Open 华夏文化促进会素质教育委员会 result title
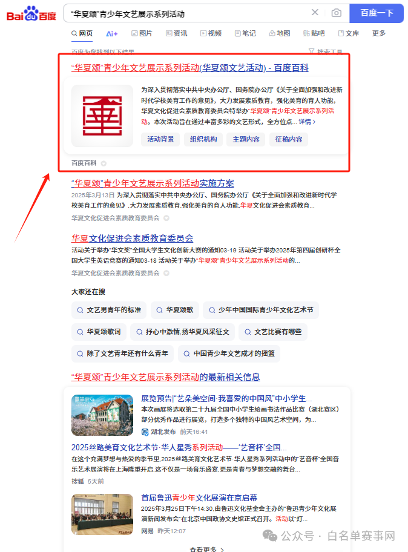Viewport: 408px width, 552px height. pos(133,238)
